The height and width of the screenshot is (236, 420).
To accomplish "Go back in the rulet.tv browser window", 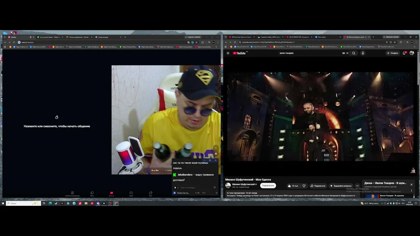I will [5, 42].
